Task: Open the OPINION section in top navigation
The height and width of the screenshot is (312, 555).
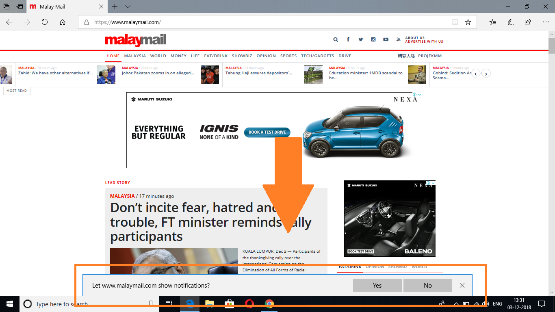Action: tap(266, 56)
